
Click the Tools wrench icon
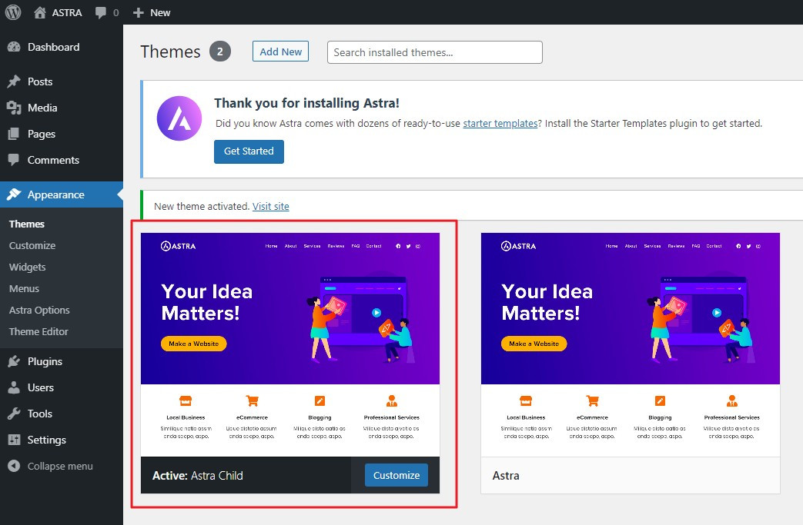[15, 414]
